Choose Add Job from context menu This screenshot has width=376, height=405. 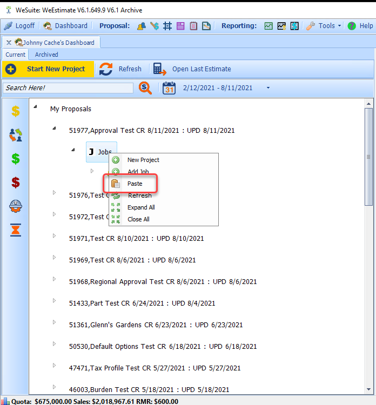point(163,172)
